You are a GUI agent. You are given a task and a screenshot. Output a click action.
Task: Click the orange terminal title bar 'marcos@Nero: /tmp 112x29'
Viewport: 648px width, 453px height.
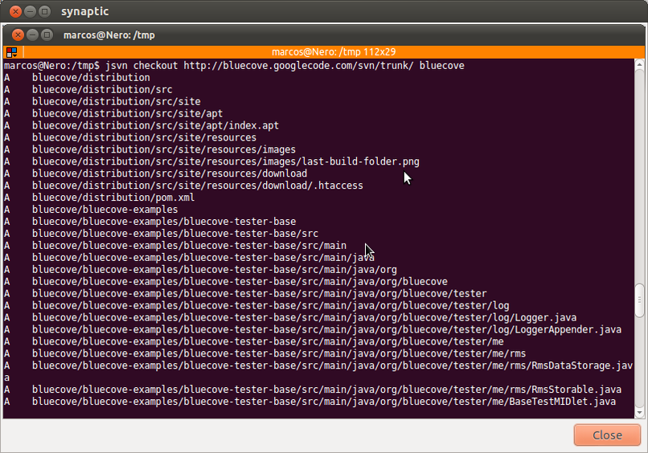(334, 52)
